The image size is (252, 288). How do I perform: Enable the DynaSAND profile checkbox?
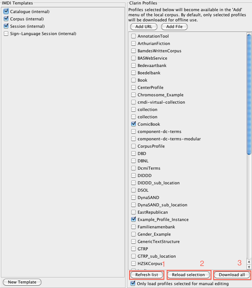[x=133, y=198]
